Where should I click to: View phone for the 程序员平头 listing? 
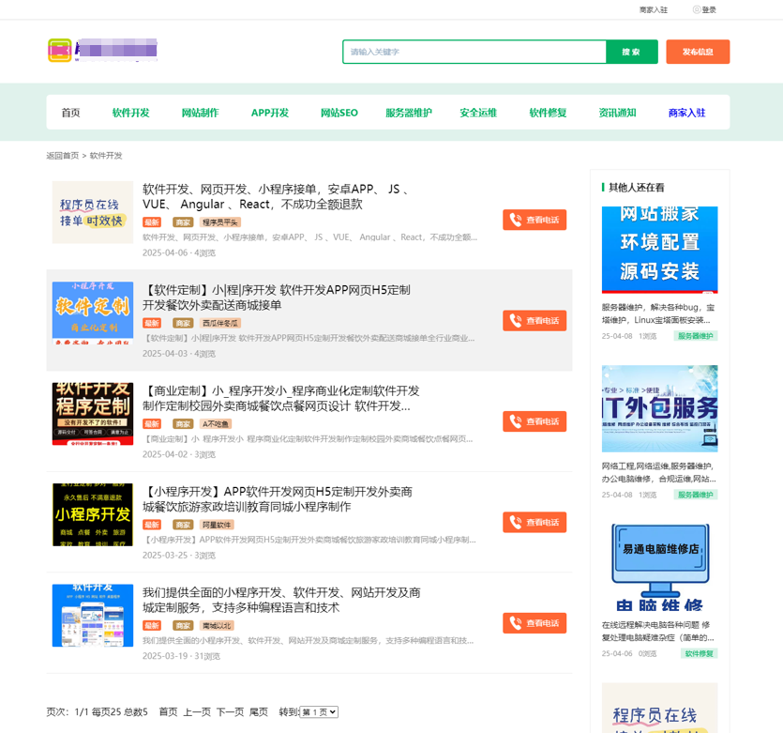[535, 220]
